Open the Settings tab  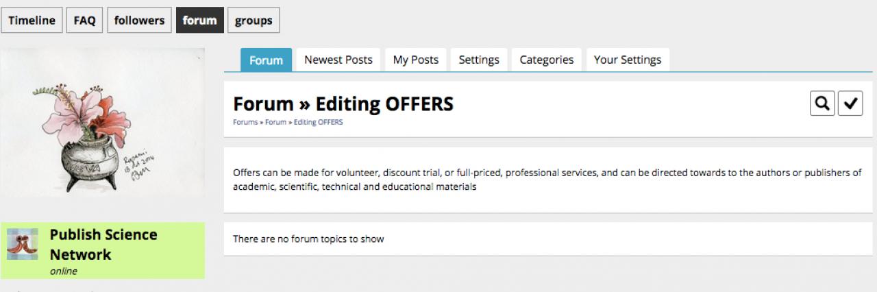[x=479, y=60]
